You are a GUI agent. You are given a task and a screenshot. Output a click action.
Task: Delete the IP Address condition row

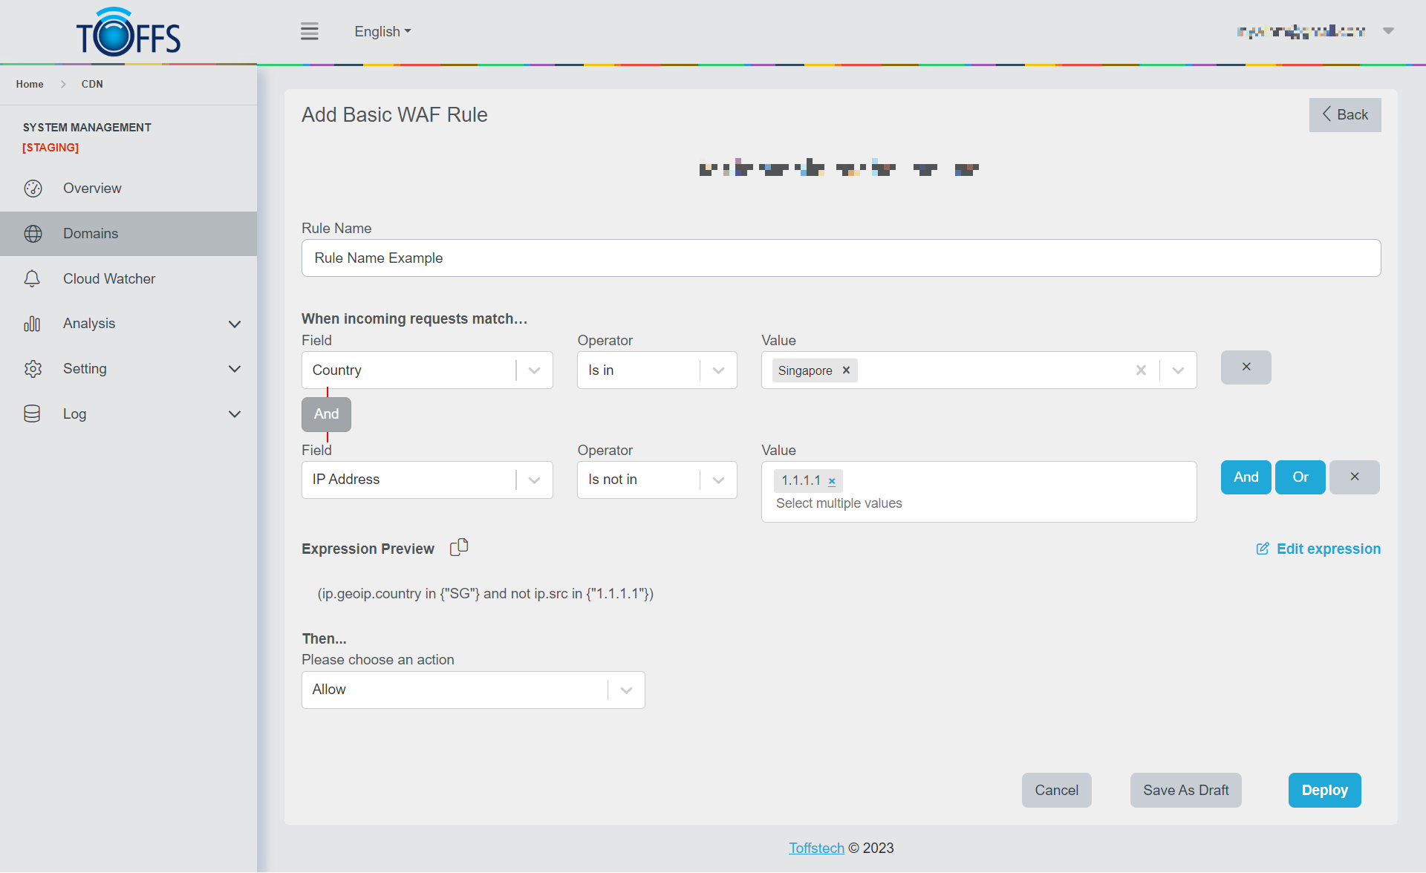(x=1354, y=477)
